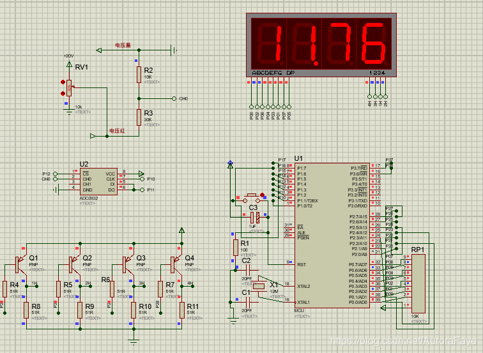Select resistor R10 below Q3
This screenshot has width=483, height=353.
coord(134,310)
